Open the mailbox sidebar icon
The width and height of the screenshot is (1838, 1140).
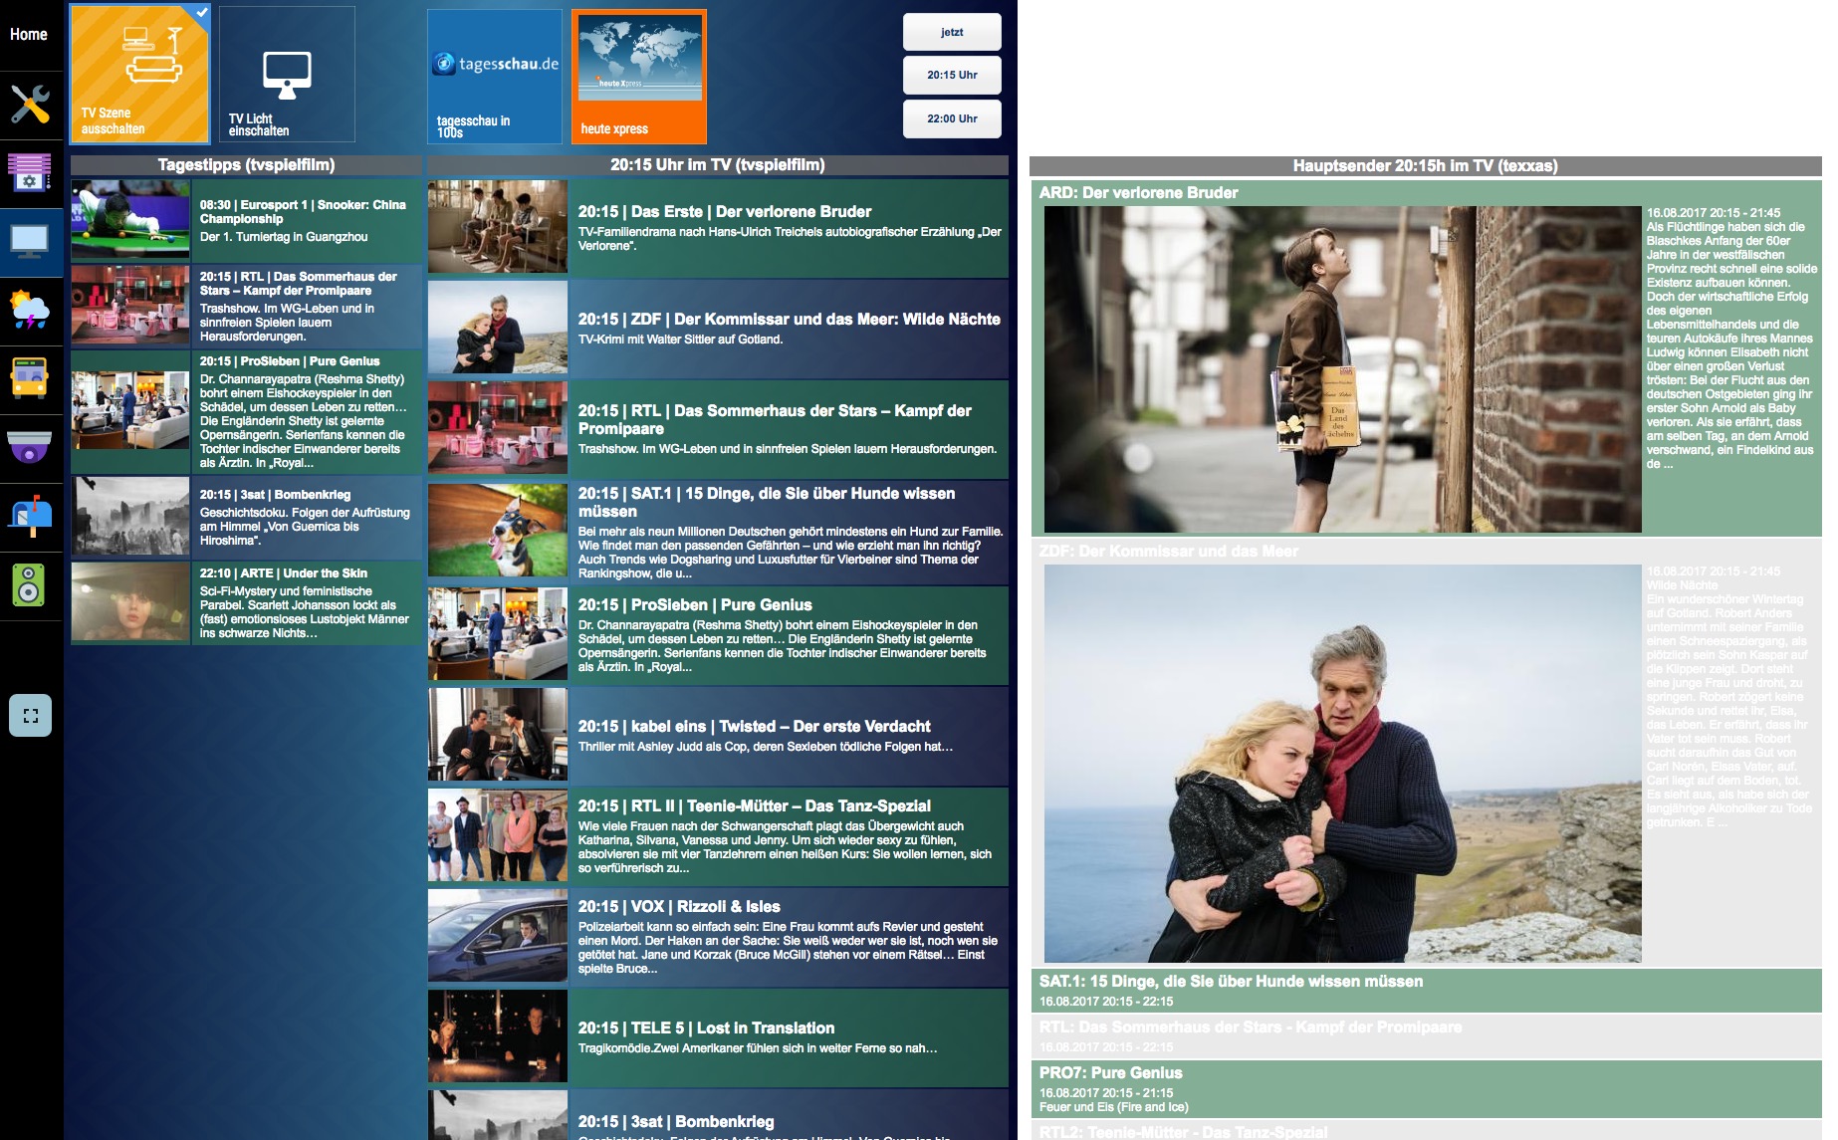point(30,517)
